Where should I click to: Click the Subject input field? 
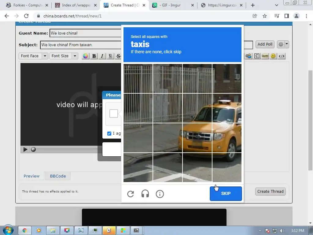[81, 45]
